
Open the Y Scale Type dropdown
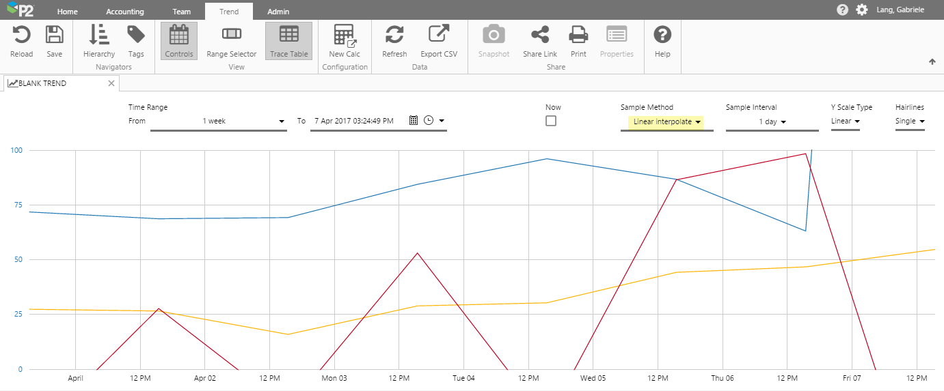(x=845, y=121)
